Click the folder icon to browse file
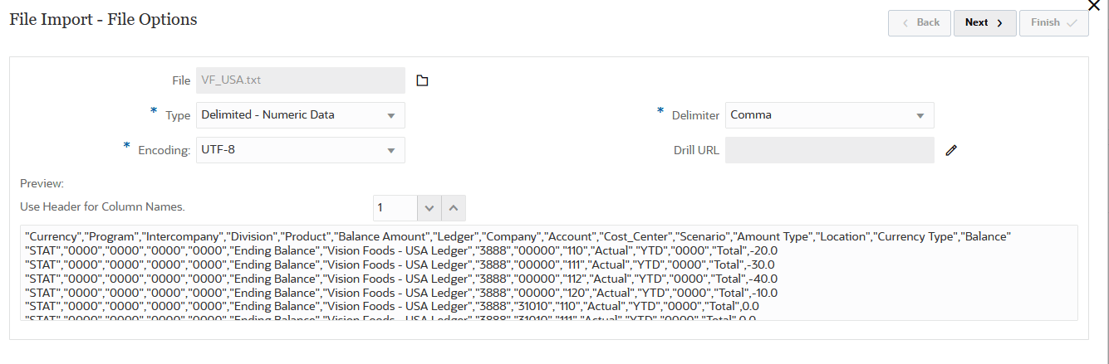The height and width of the screenshot is (364, 1109). [x=422, y=80]
